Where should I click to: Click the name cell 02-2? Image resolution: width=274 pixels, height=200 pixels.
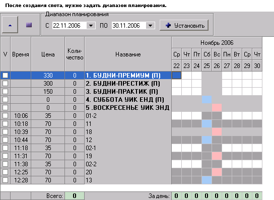[x=128, y=164]
